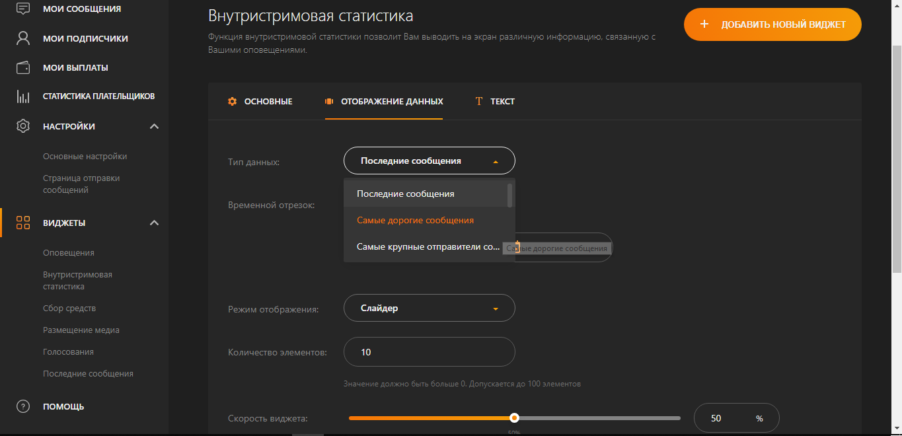902x436 pixels.
Task: Switch to the Основные tab
Action: point(260,102)
